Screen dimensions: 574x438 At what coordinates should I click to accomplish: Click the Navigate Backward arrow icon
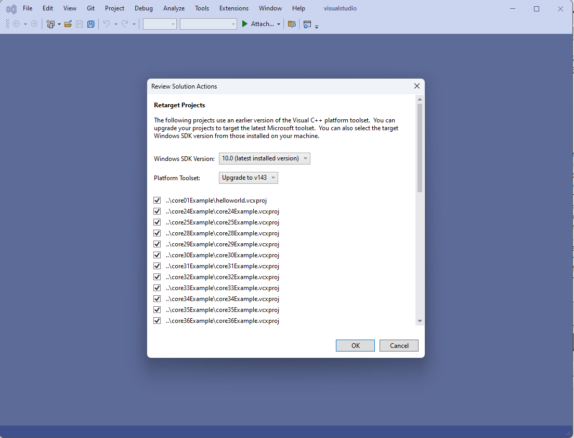coord(17,24)
